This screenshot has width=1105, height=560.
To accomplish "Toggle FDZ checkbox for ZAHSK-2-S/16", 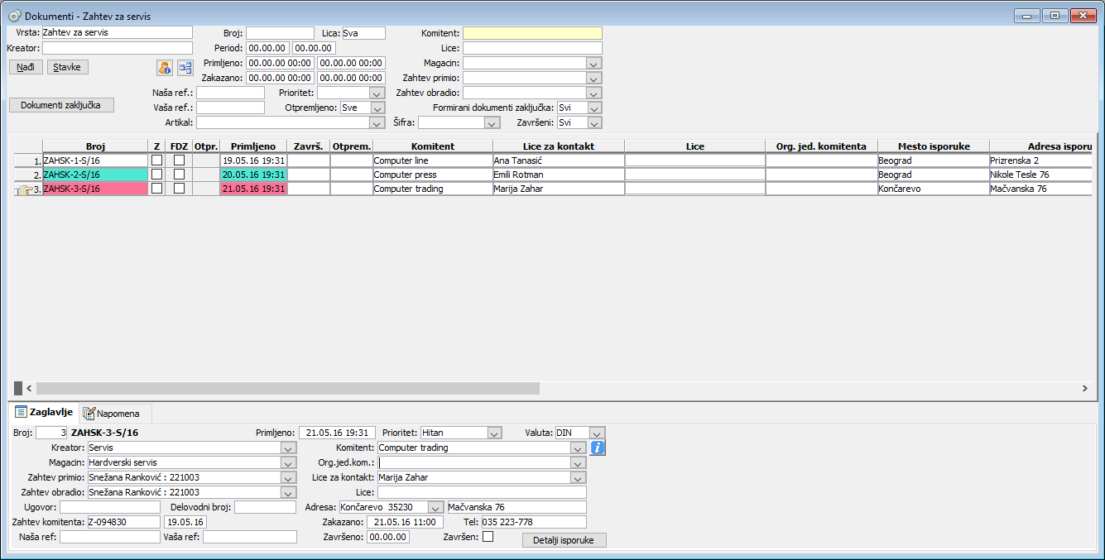I will pyautogui.click(x=179, y=175).
